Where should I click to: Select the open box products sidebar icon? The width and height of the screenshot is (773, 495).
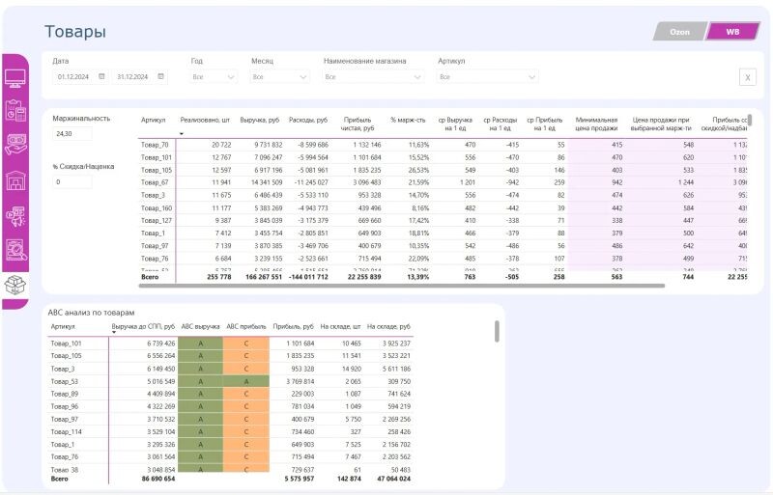click(x=15, y=286)
